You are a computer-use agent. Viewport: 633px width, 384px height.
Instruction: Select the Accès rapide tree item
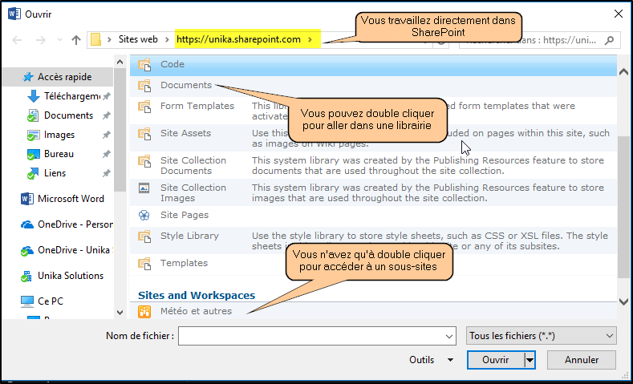click(x=57, y=77)
